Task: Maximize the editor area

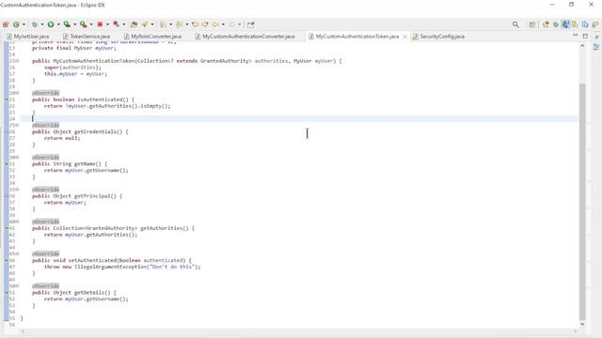Action: pyautogui.click(x=585, y=36)
